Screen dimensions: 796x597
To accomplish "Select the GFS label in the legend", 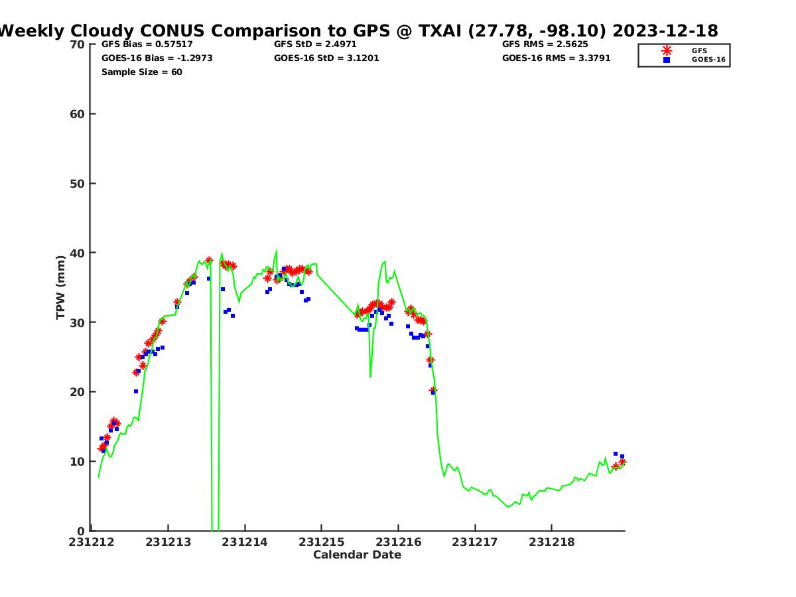I will [699, 50].
